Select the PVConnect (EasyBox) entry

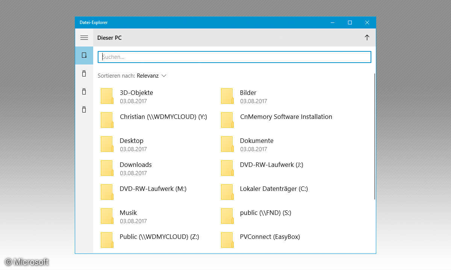click(270, 237)
